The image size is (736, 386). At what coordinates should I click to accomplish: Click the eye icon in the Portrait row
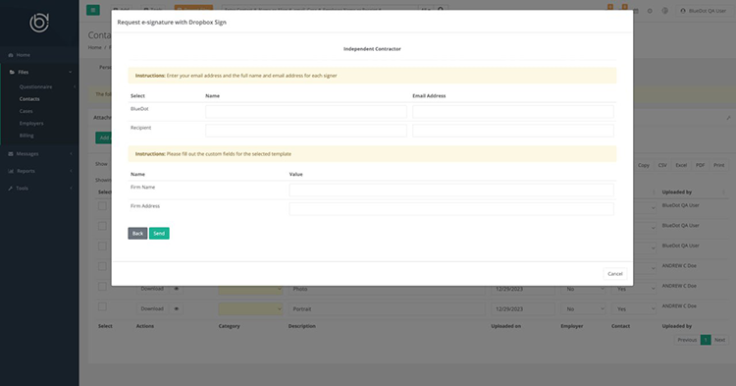point(177,309)
